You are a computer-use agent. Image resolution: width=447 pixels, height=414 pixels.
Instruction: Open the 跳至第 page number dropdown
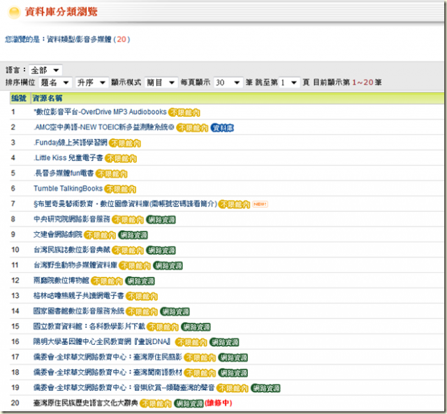pyautogui.click(x=289, y=83)
